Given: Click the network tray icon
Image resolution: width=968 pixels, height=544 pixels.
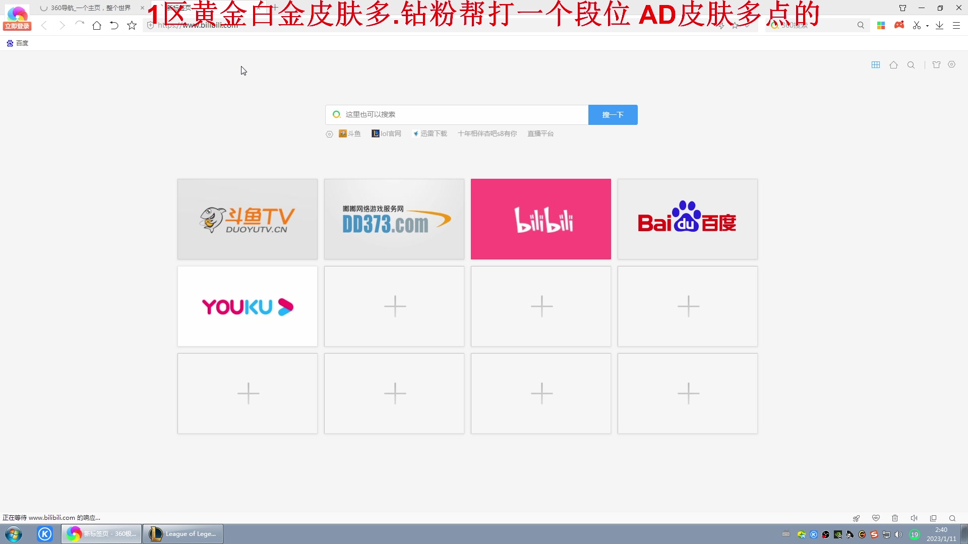Looking at the screenshot, I should pos(886,534).
